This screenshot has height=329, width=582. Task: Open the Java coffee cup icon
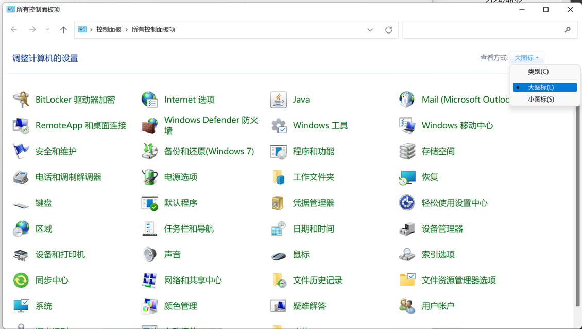(278, 100)
